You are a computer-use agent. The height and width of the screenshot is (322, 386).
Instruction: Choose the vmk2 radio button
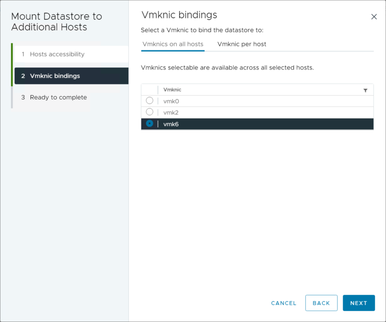coord(150,112)
